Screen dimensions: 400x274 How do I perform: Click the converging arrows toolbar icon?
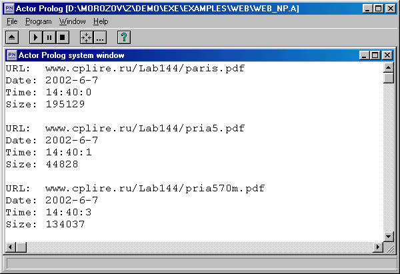coord(87,37)
